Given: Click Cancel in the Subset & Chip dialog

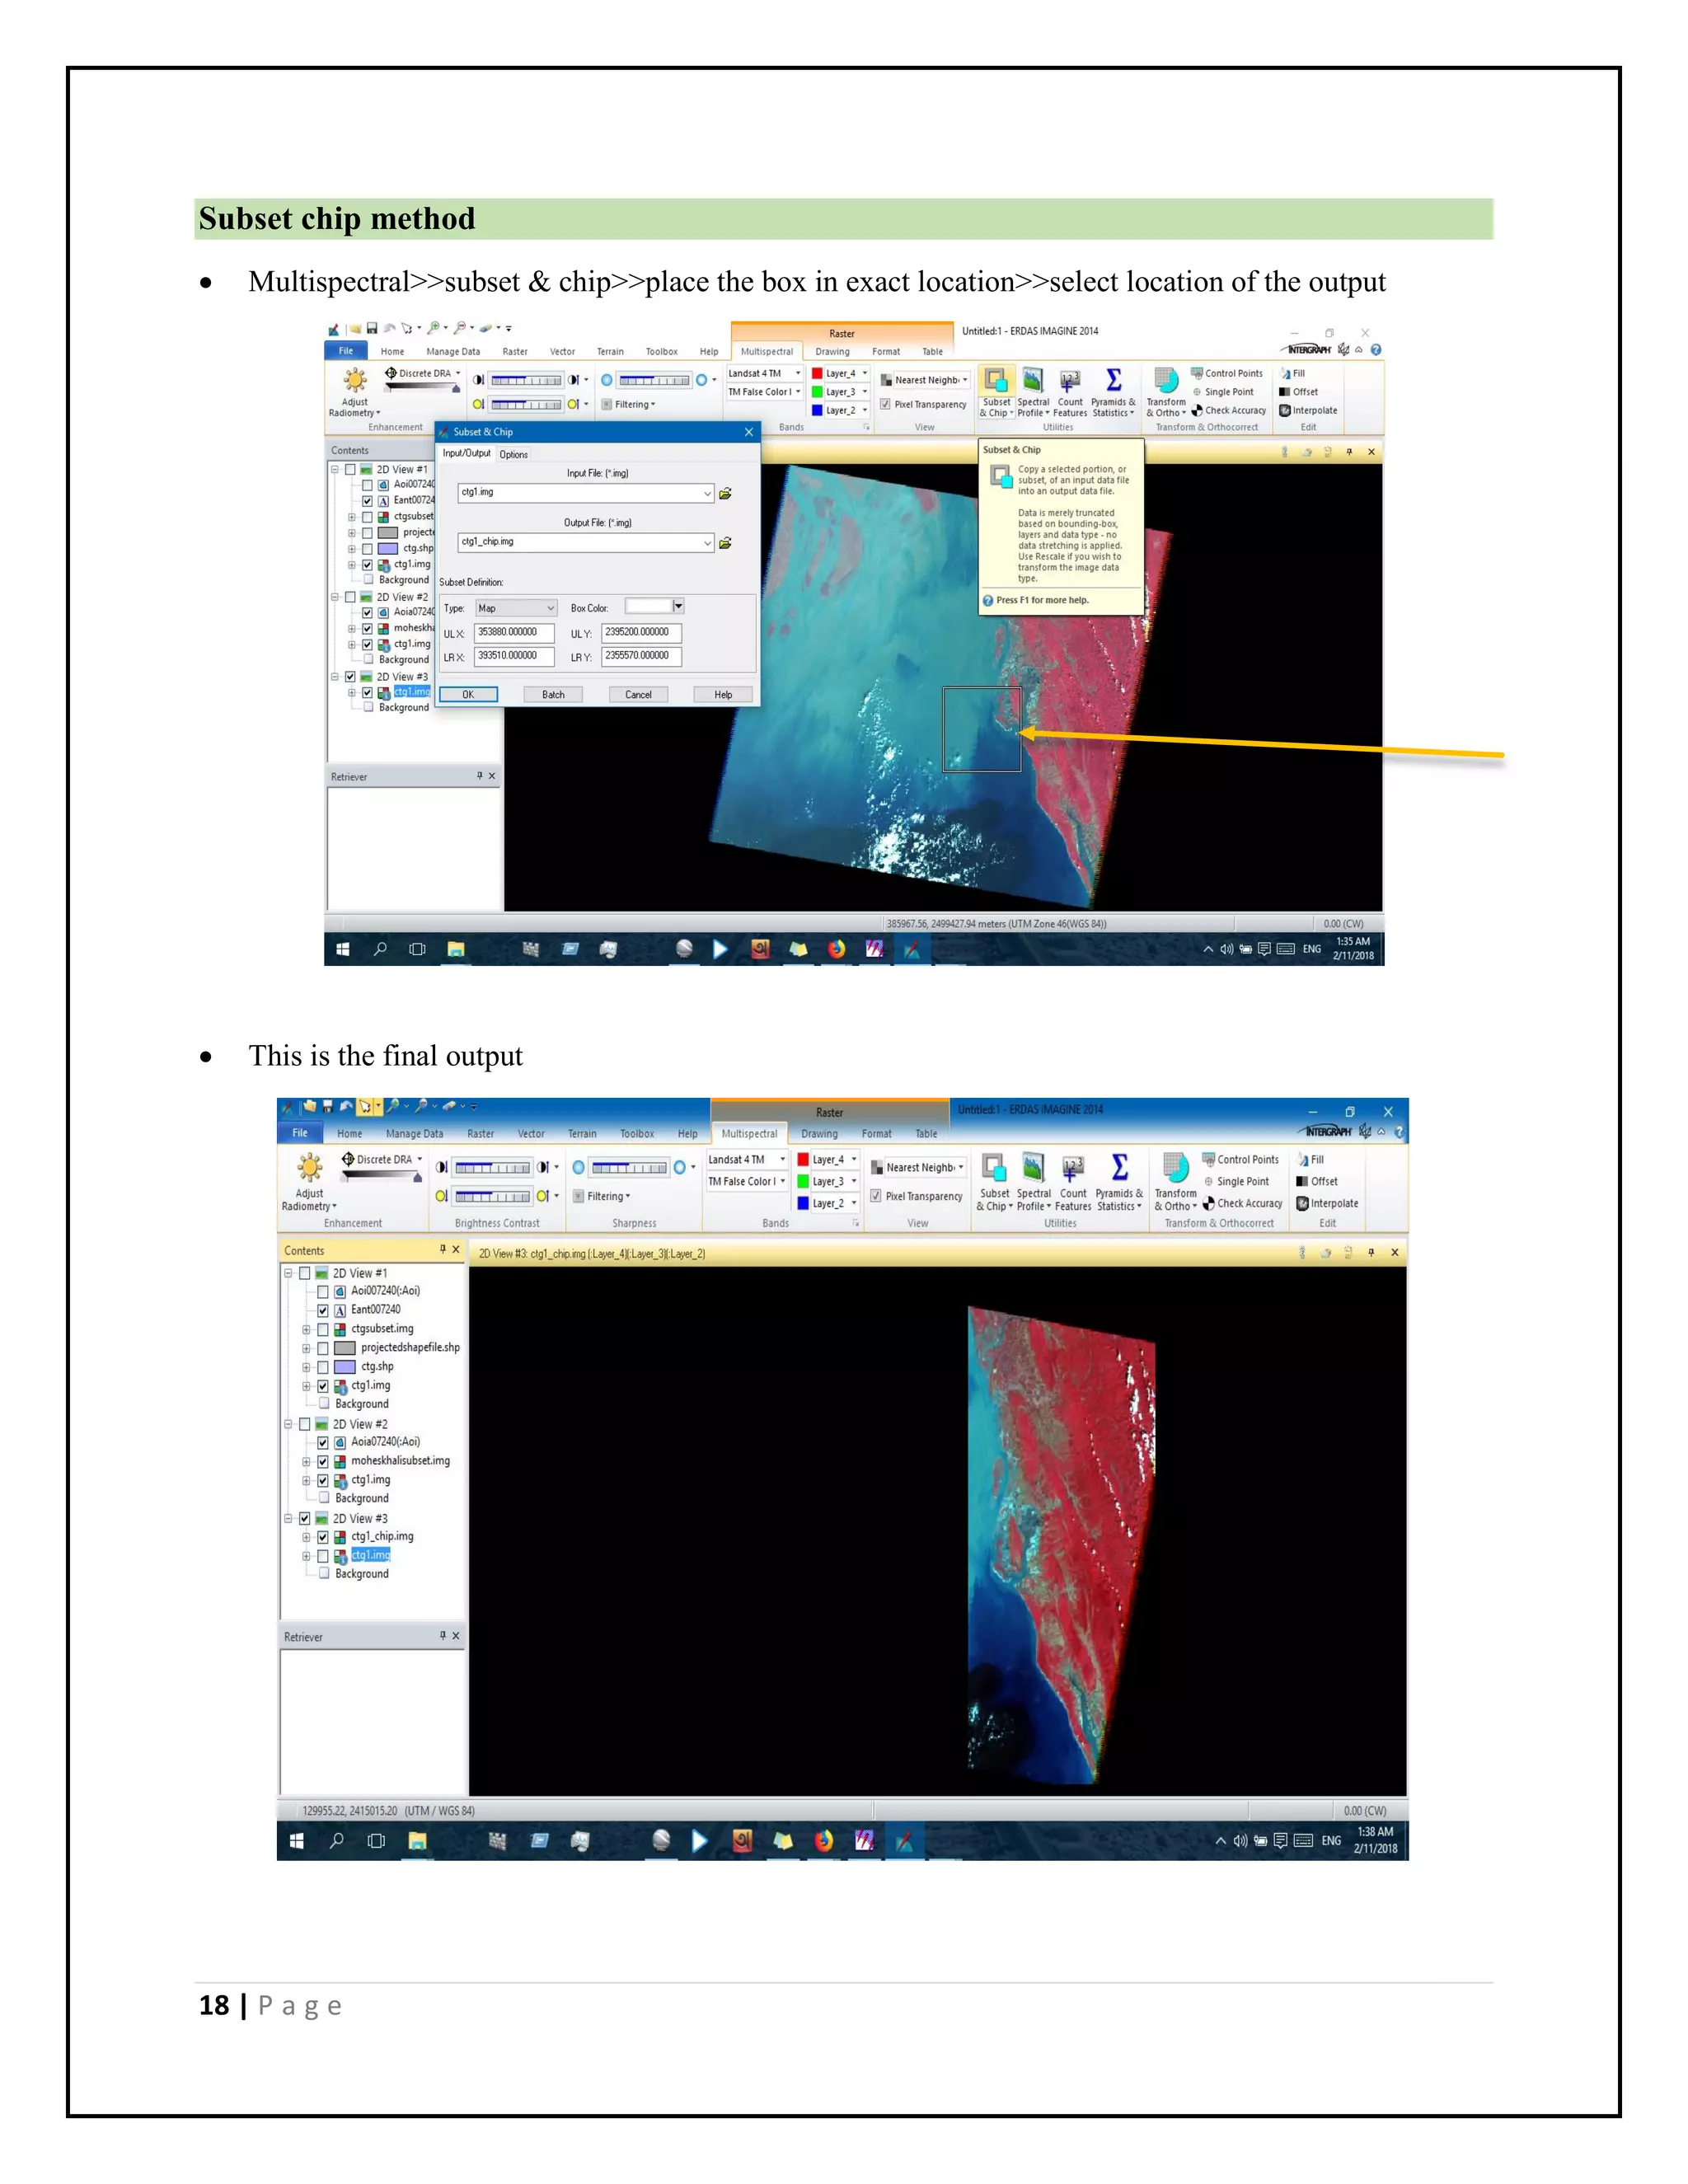Looking at the screenshot, I should tap(638, 695).
